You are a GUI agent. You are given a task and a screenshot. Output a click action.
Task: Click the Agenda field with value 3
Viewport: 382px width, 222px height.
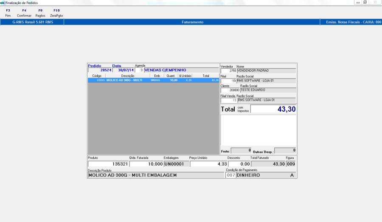click(139, 70)
